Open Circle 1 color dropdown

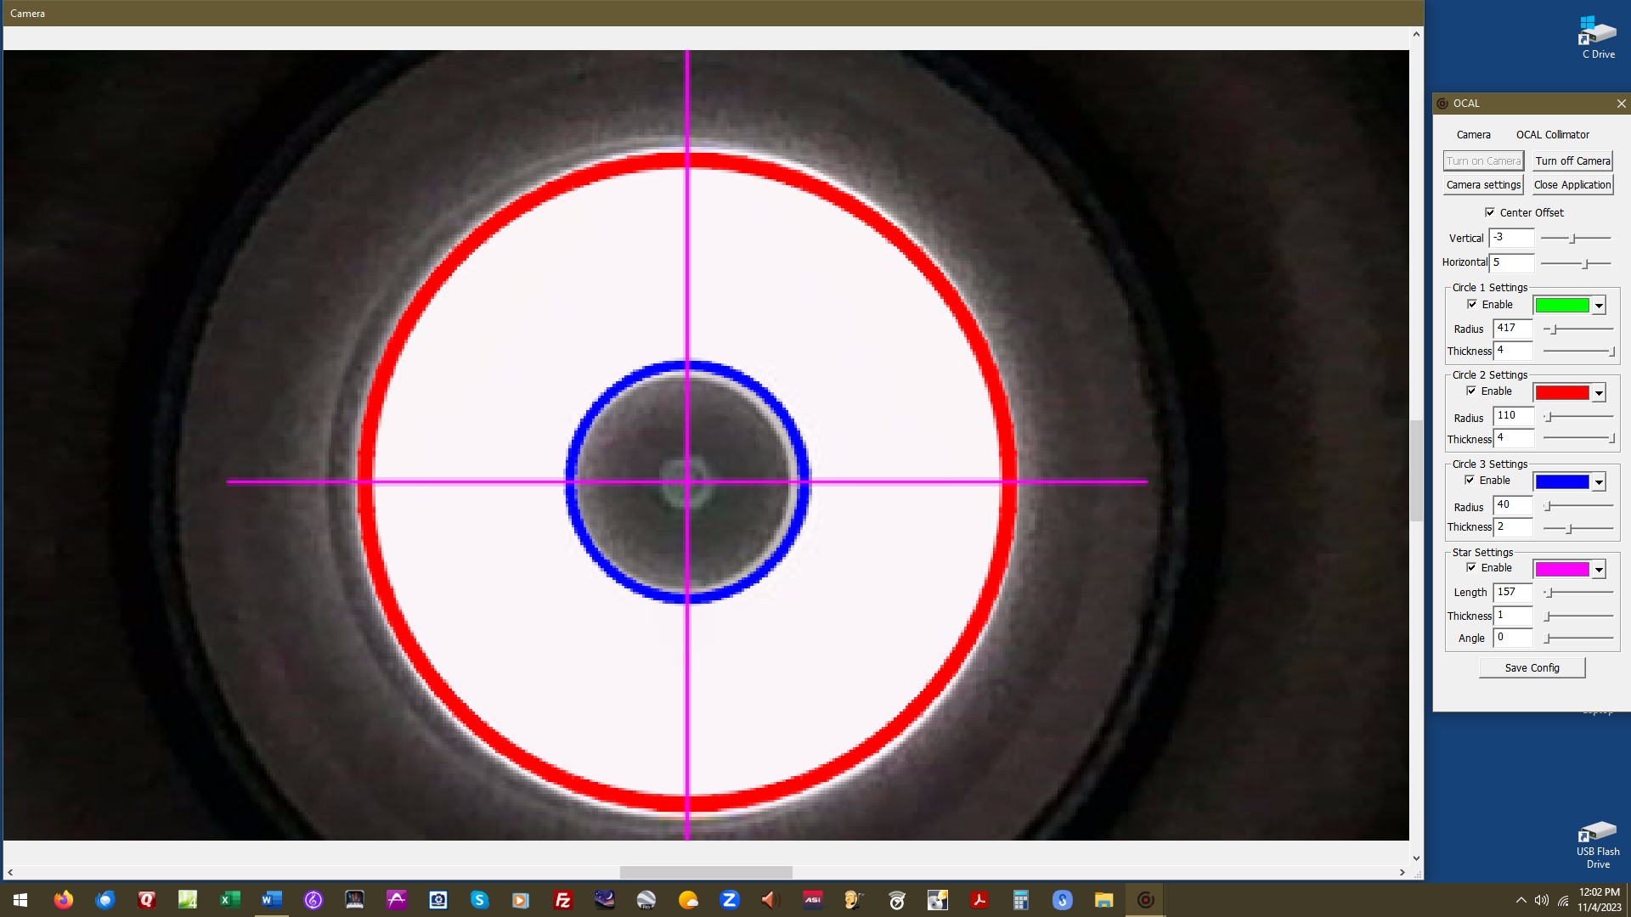(x=1599, y=306)
